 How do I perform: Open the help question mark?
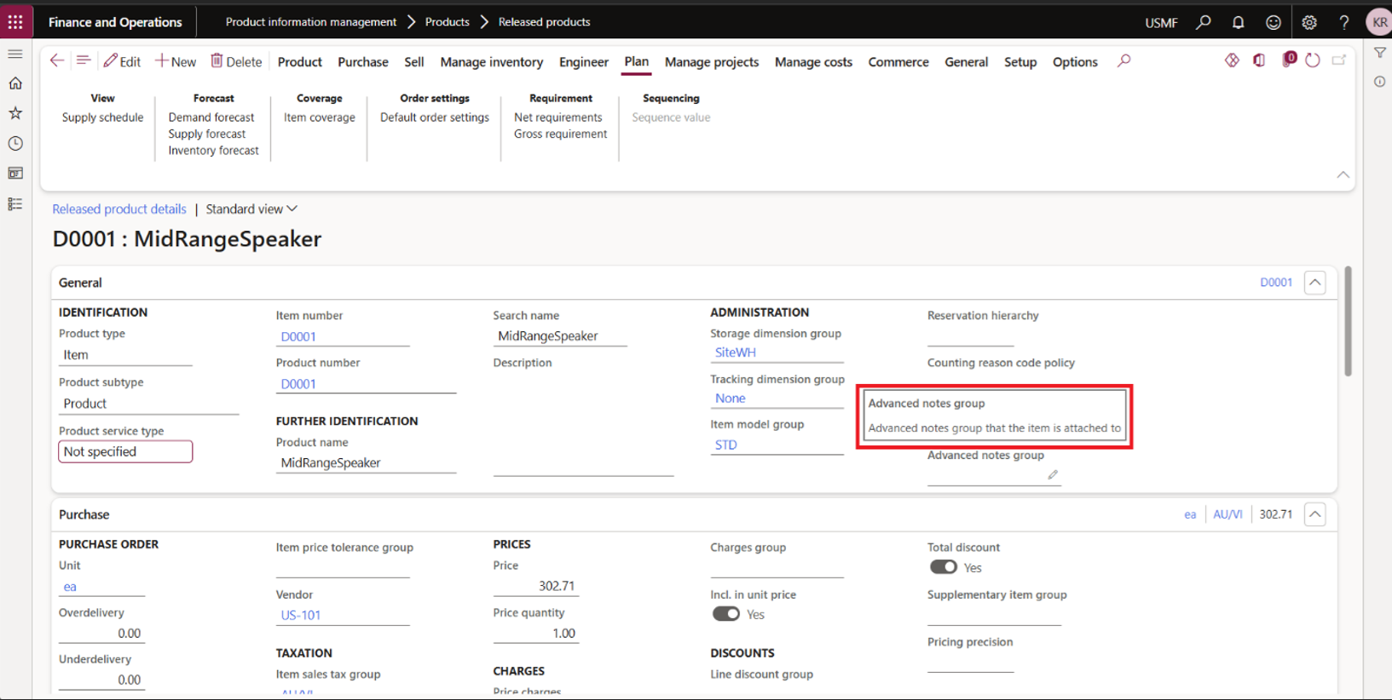pos(1344,22)
